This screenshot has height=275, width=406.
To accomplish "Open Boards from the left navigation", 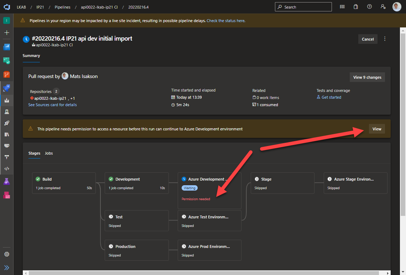I will tap(6, 61).
